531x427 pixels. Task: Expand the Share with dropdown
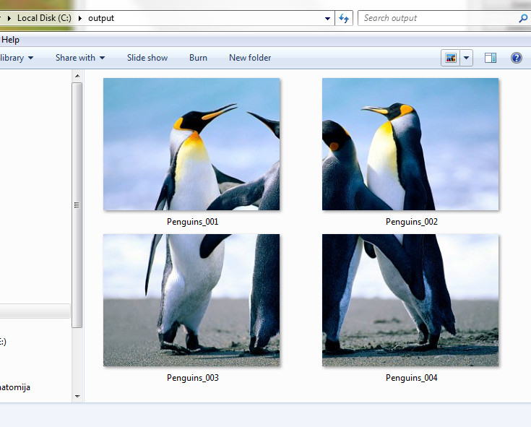tap(80, 58)
